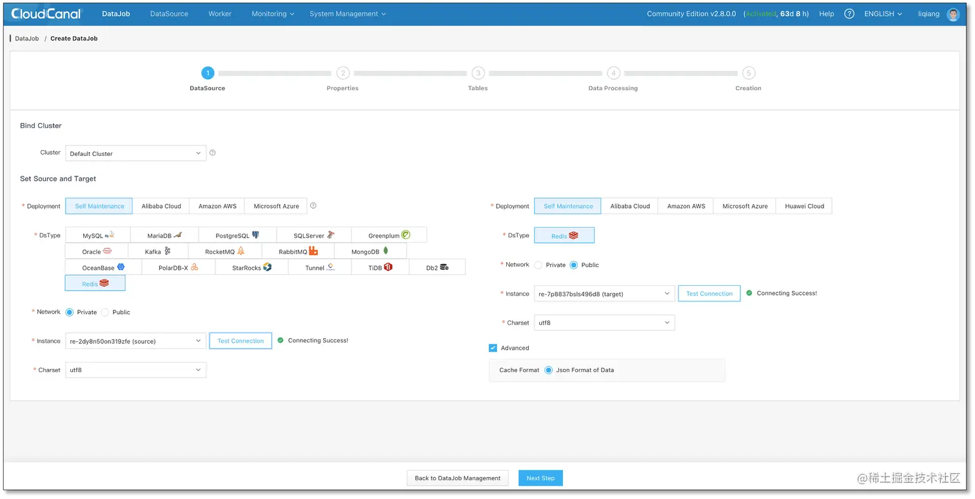Screen dimensions: 975x499
Task: Click the source Deployment help icon
Action: coord(313,206)
